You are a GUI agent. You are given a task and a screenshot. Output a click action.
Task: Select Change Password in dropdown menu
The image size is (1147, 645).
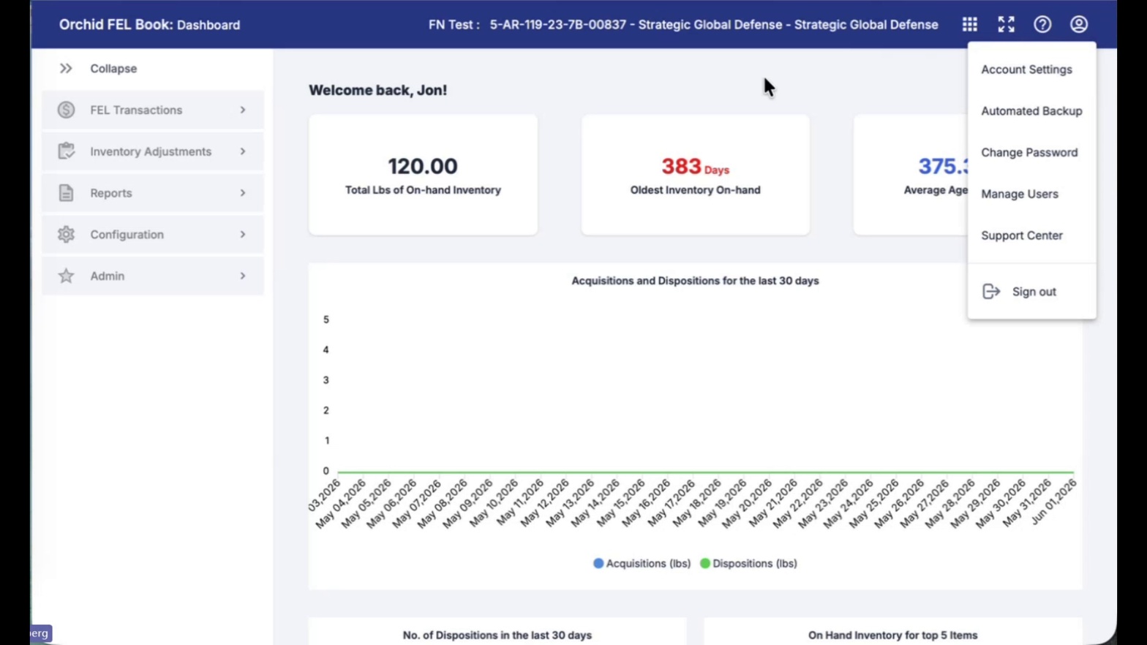pos(1029,153)
